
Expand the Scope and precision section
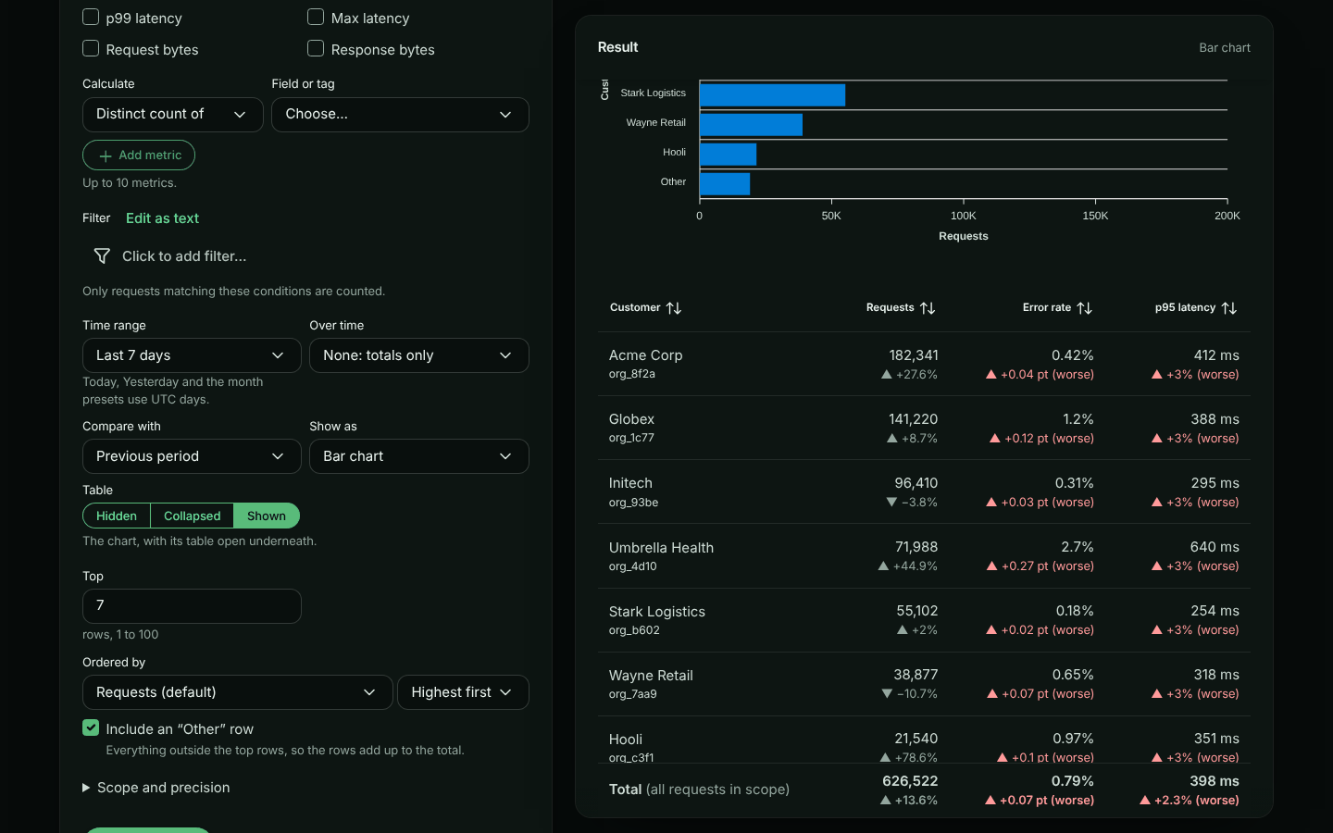[156, 788]
